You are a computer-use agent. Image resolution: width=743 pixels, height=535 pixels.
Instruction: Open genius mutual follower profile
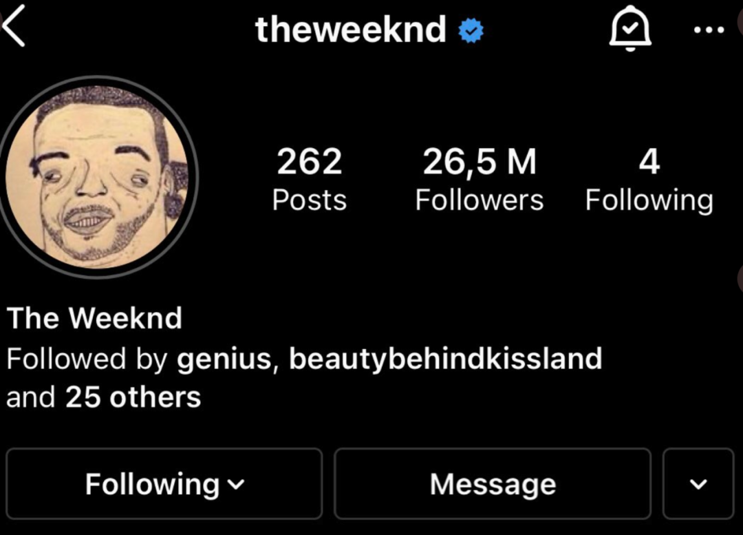point(224,359)
